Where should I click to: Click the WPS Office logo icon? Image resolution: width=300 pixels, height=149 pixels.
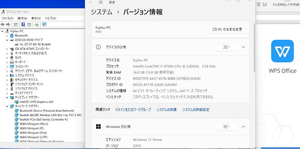282,51
